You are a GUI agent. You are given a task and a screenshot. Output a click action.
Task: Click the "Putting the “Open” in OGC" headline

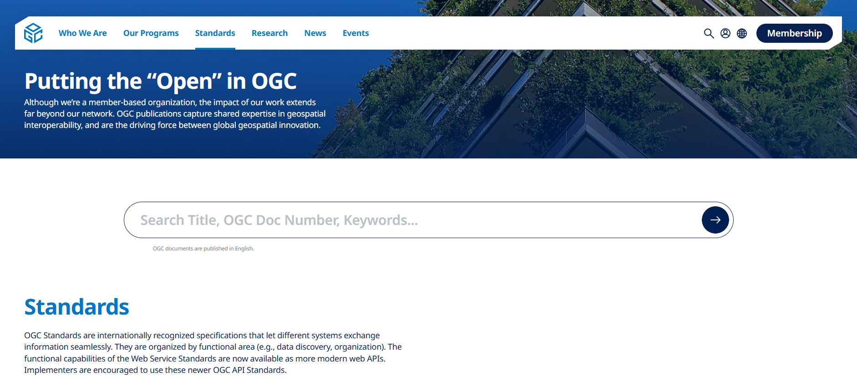161,81
